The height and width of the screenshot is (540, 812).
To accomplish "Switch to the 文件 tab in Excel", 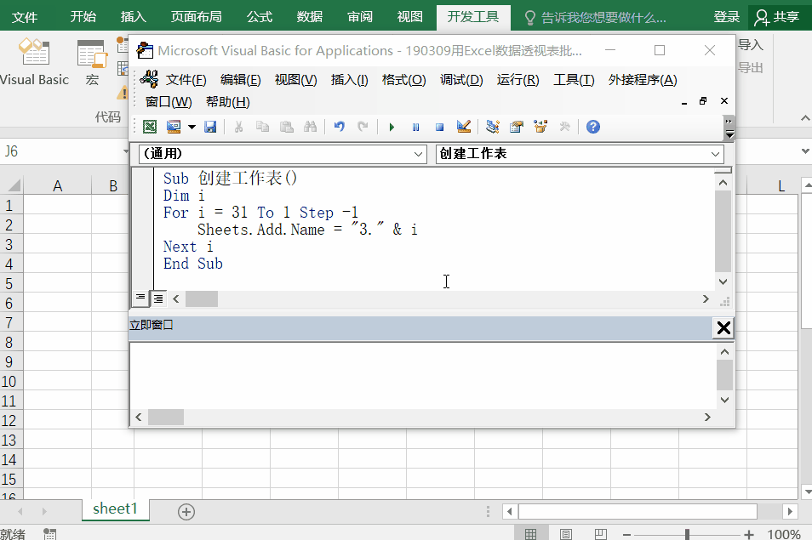I will (25, 17).
